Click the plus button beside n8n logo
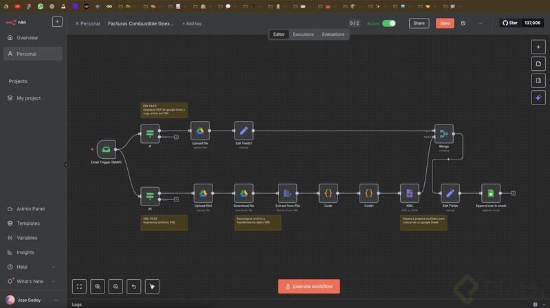The image size is (550, 308). [x=57, y=22]
